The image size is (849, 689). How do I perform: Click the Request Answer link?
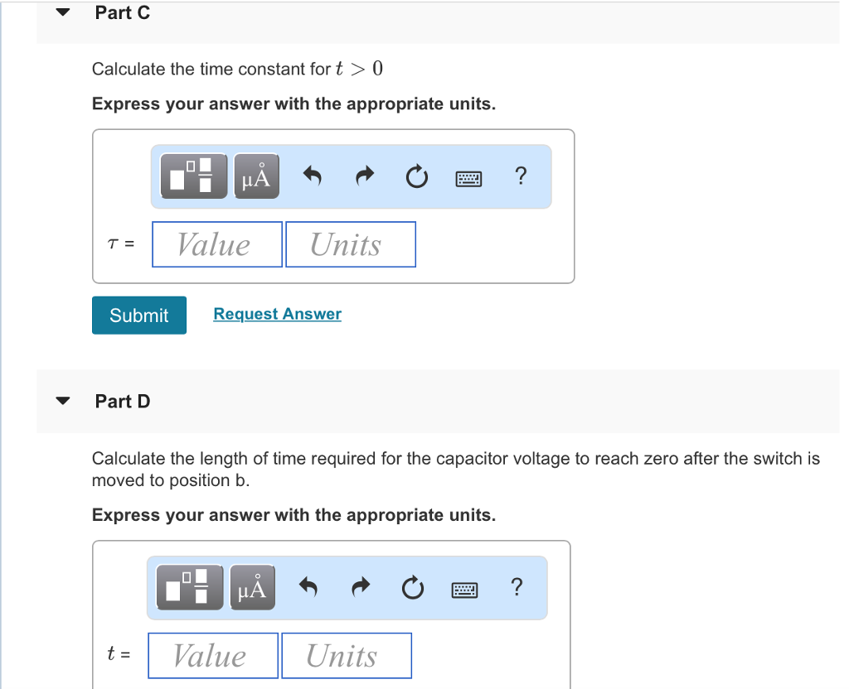[277, 313]
